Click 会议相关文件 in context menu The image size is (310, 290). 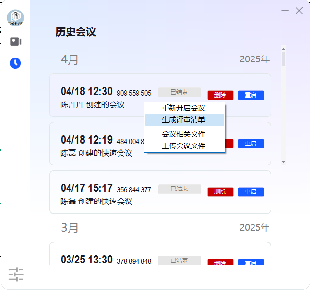tap(183, 134)
